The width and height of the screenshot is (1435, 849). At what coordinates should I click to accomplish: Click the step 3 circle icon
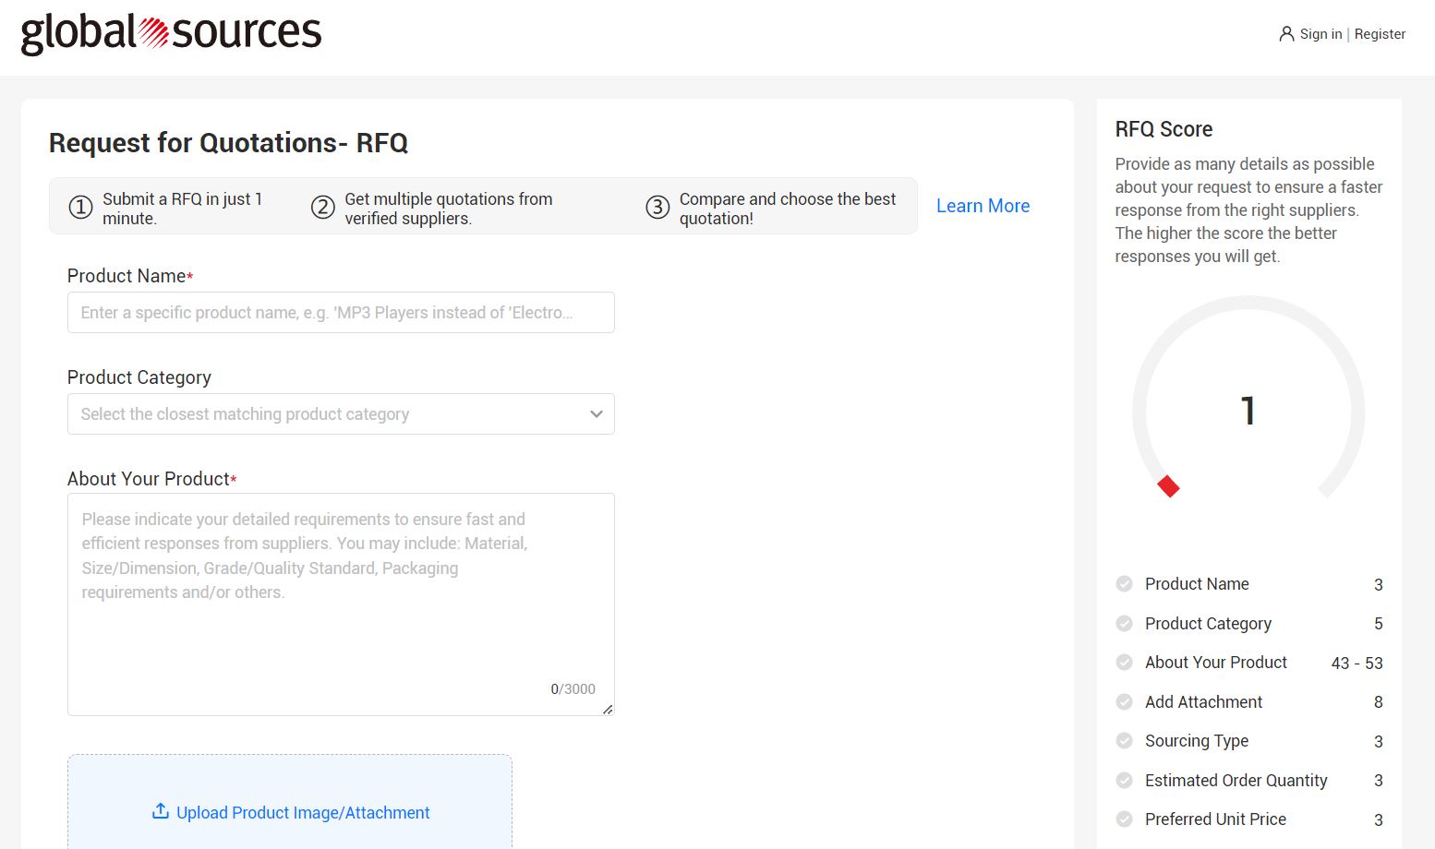[657, 207]
